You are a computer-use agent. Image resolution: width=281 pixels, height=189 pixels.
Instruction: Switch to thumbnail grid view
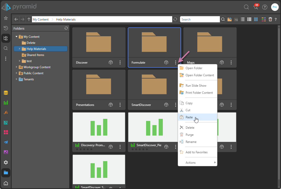pyautogui.click(x=256, y=20)
